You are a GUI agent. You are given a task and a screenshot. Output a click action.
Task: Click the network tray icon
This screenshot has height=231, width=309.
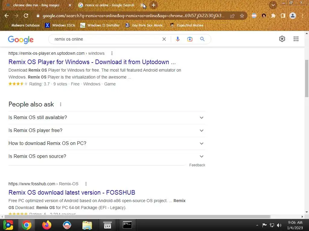272,225
